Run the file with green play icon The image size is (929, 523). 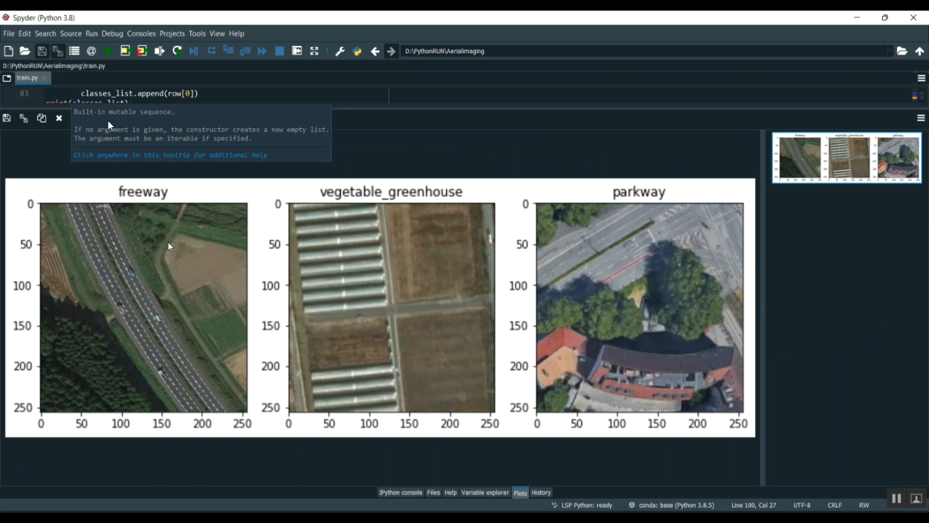(x=108, y=51)
